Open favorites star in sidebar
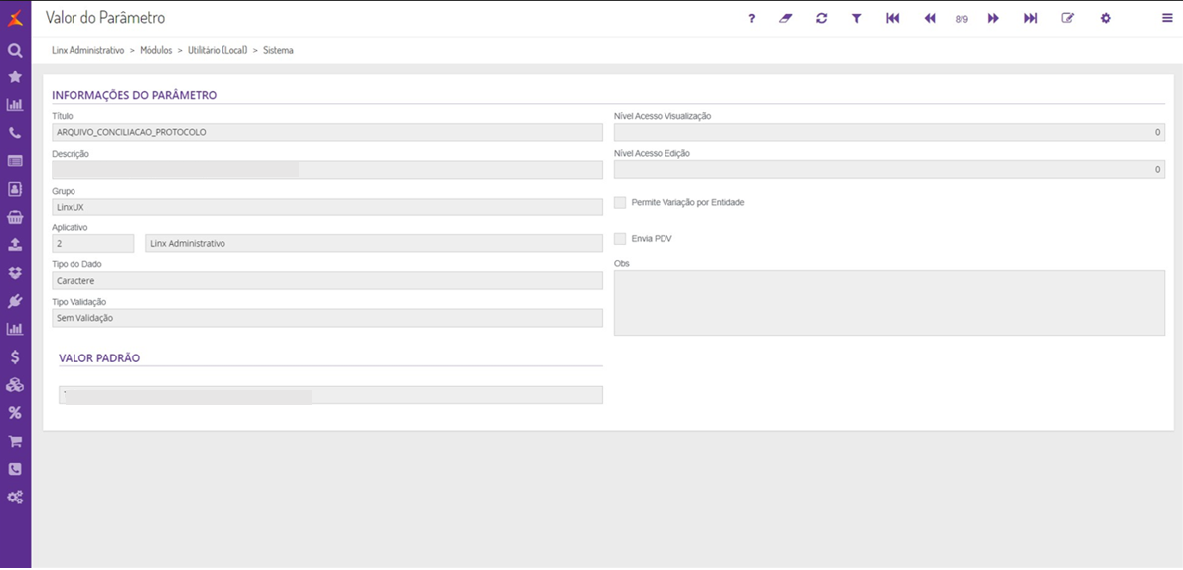1183x570 pixels. [x=14, y=77]
